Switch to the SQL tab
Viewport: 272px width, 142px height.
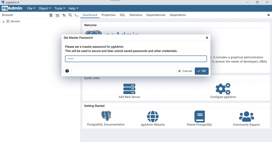point(122,15)
